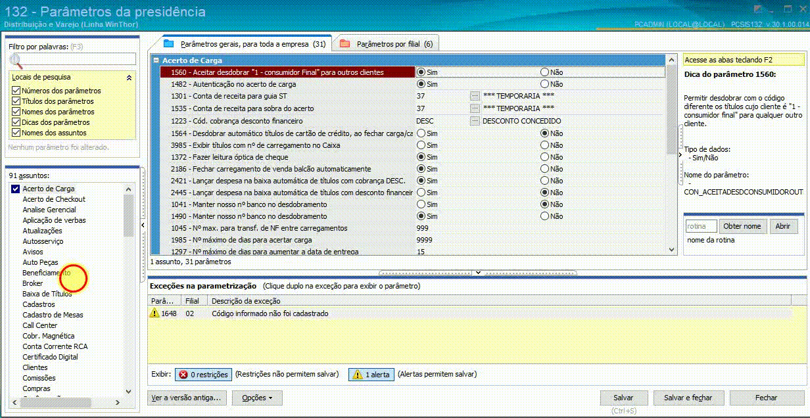Toggle Nomes dos assuntos checkbox
Viewport: 810px width, 418px height.
pos(16,133)
